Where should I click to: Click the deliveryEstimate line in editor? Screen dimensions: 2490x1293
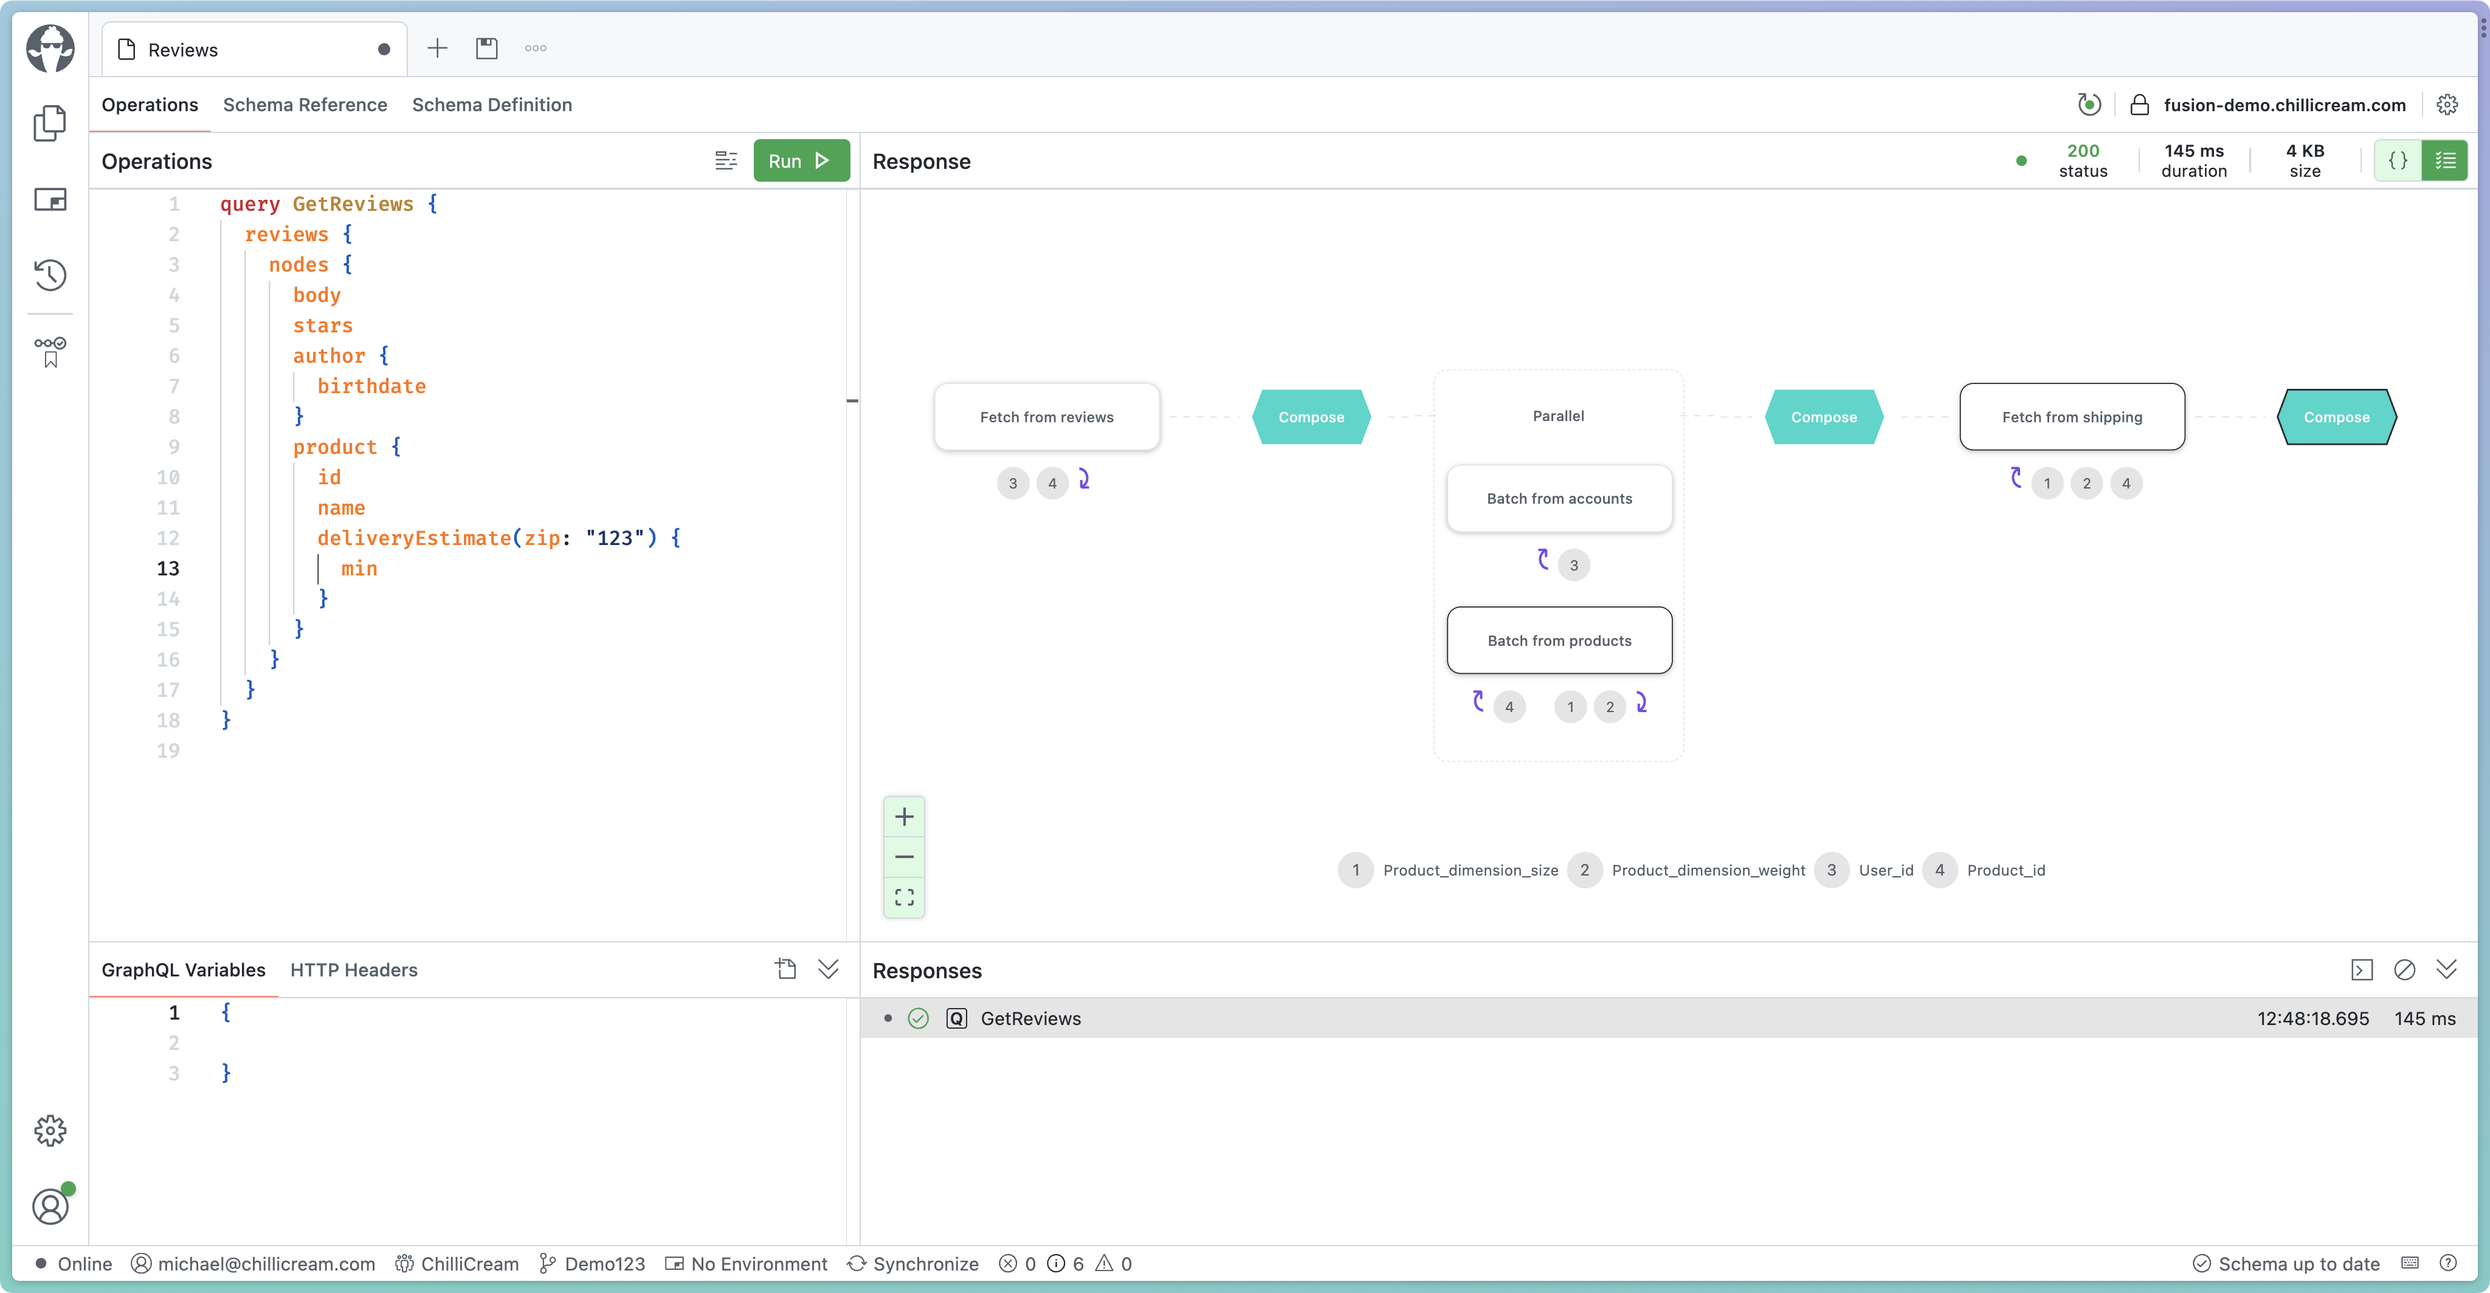coord(498,538)
